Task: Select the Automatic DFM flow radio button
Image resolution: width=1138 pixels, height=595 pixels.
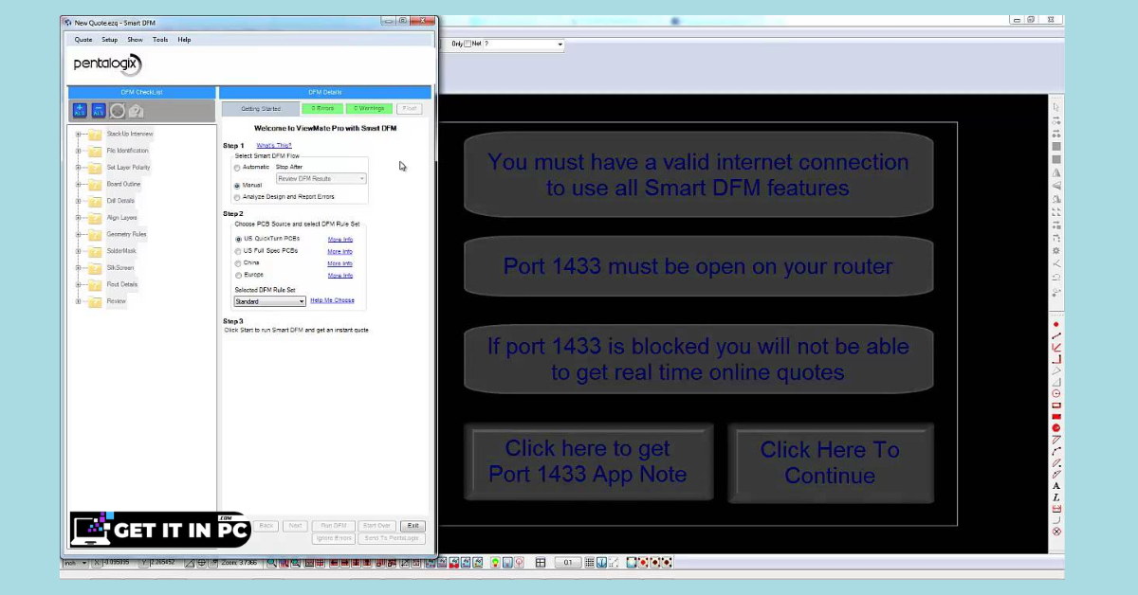Action: [x=237, y=167]
